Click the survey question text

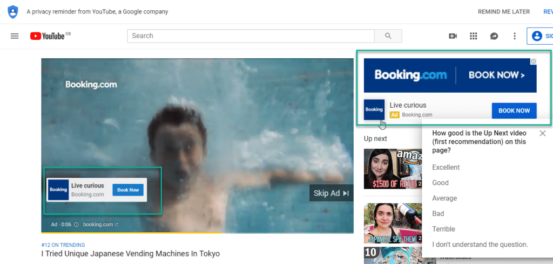pos(480,142)
